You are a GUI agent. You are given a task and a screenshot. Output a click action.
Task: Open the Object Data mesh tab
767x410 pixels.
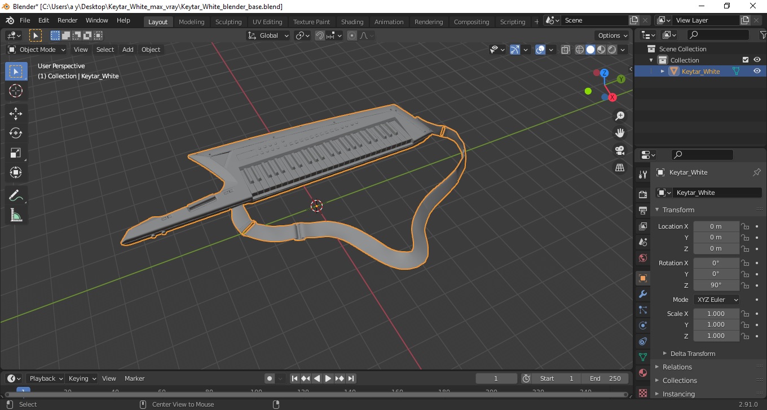coord(642,357)
